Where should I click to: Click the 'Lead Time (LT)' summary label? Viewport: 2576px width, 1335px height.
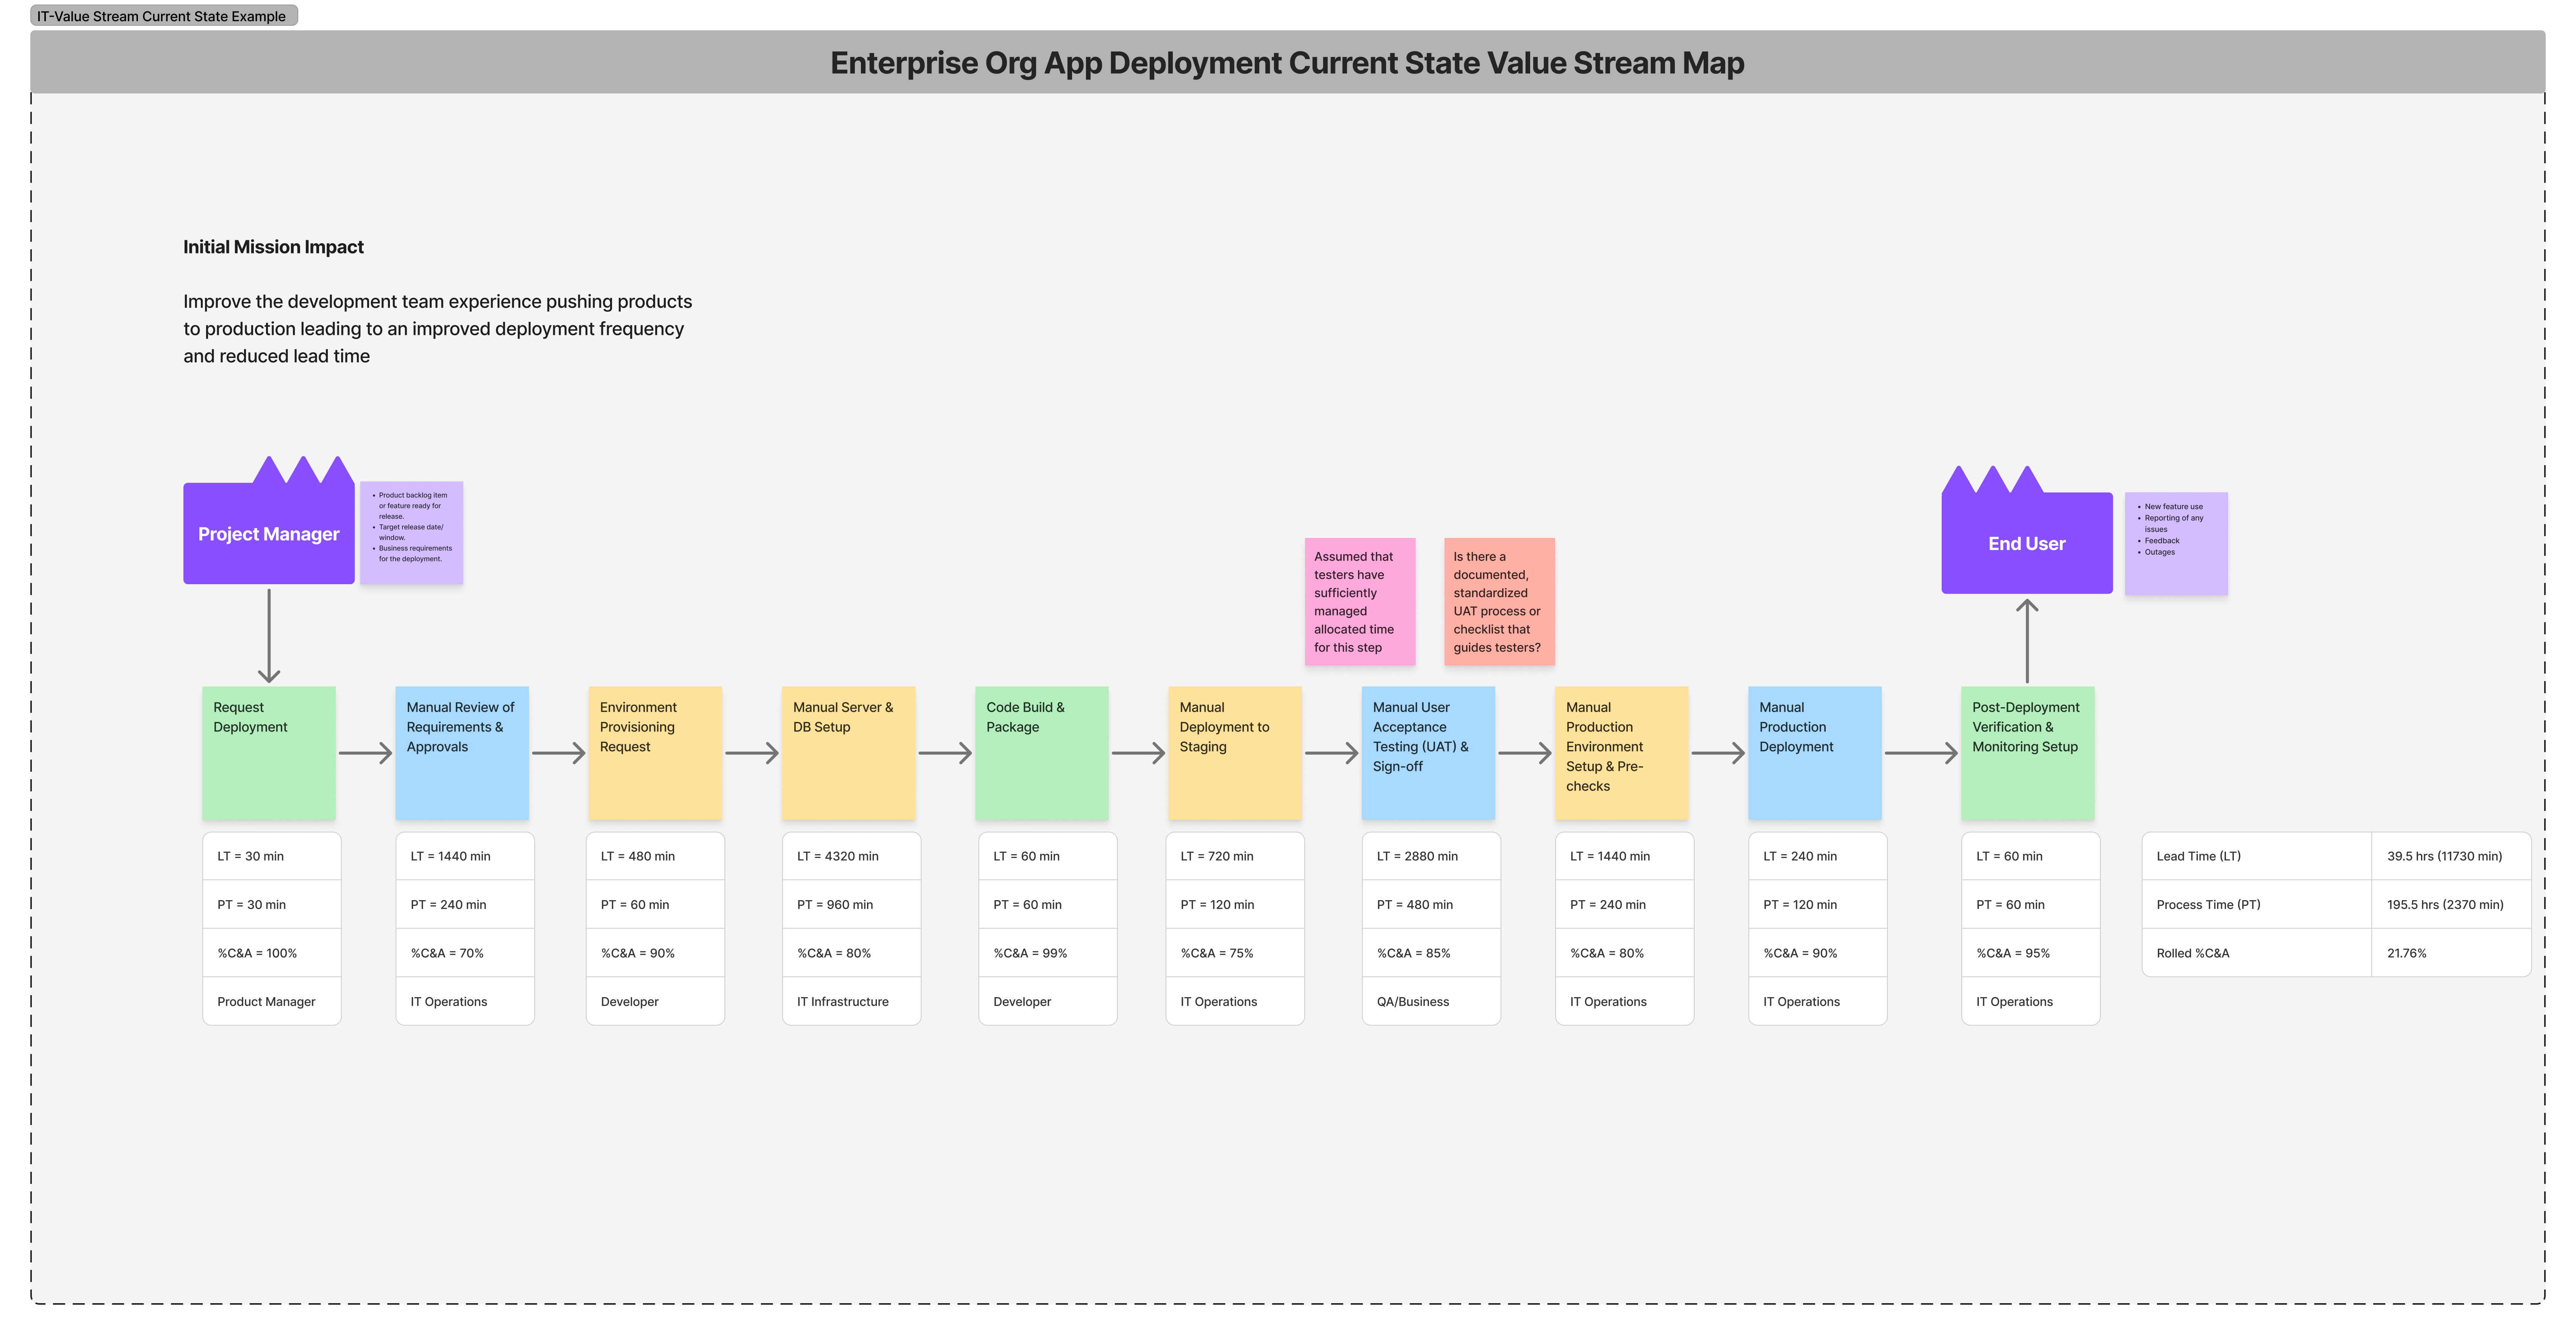[2256, 856]
